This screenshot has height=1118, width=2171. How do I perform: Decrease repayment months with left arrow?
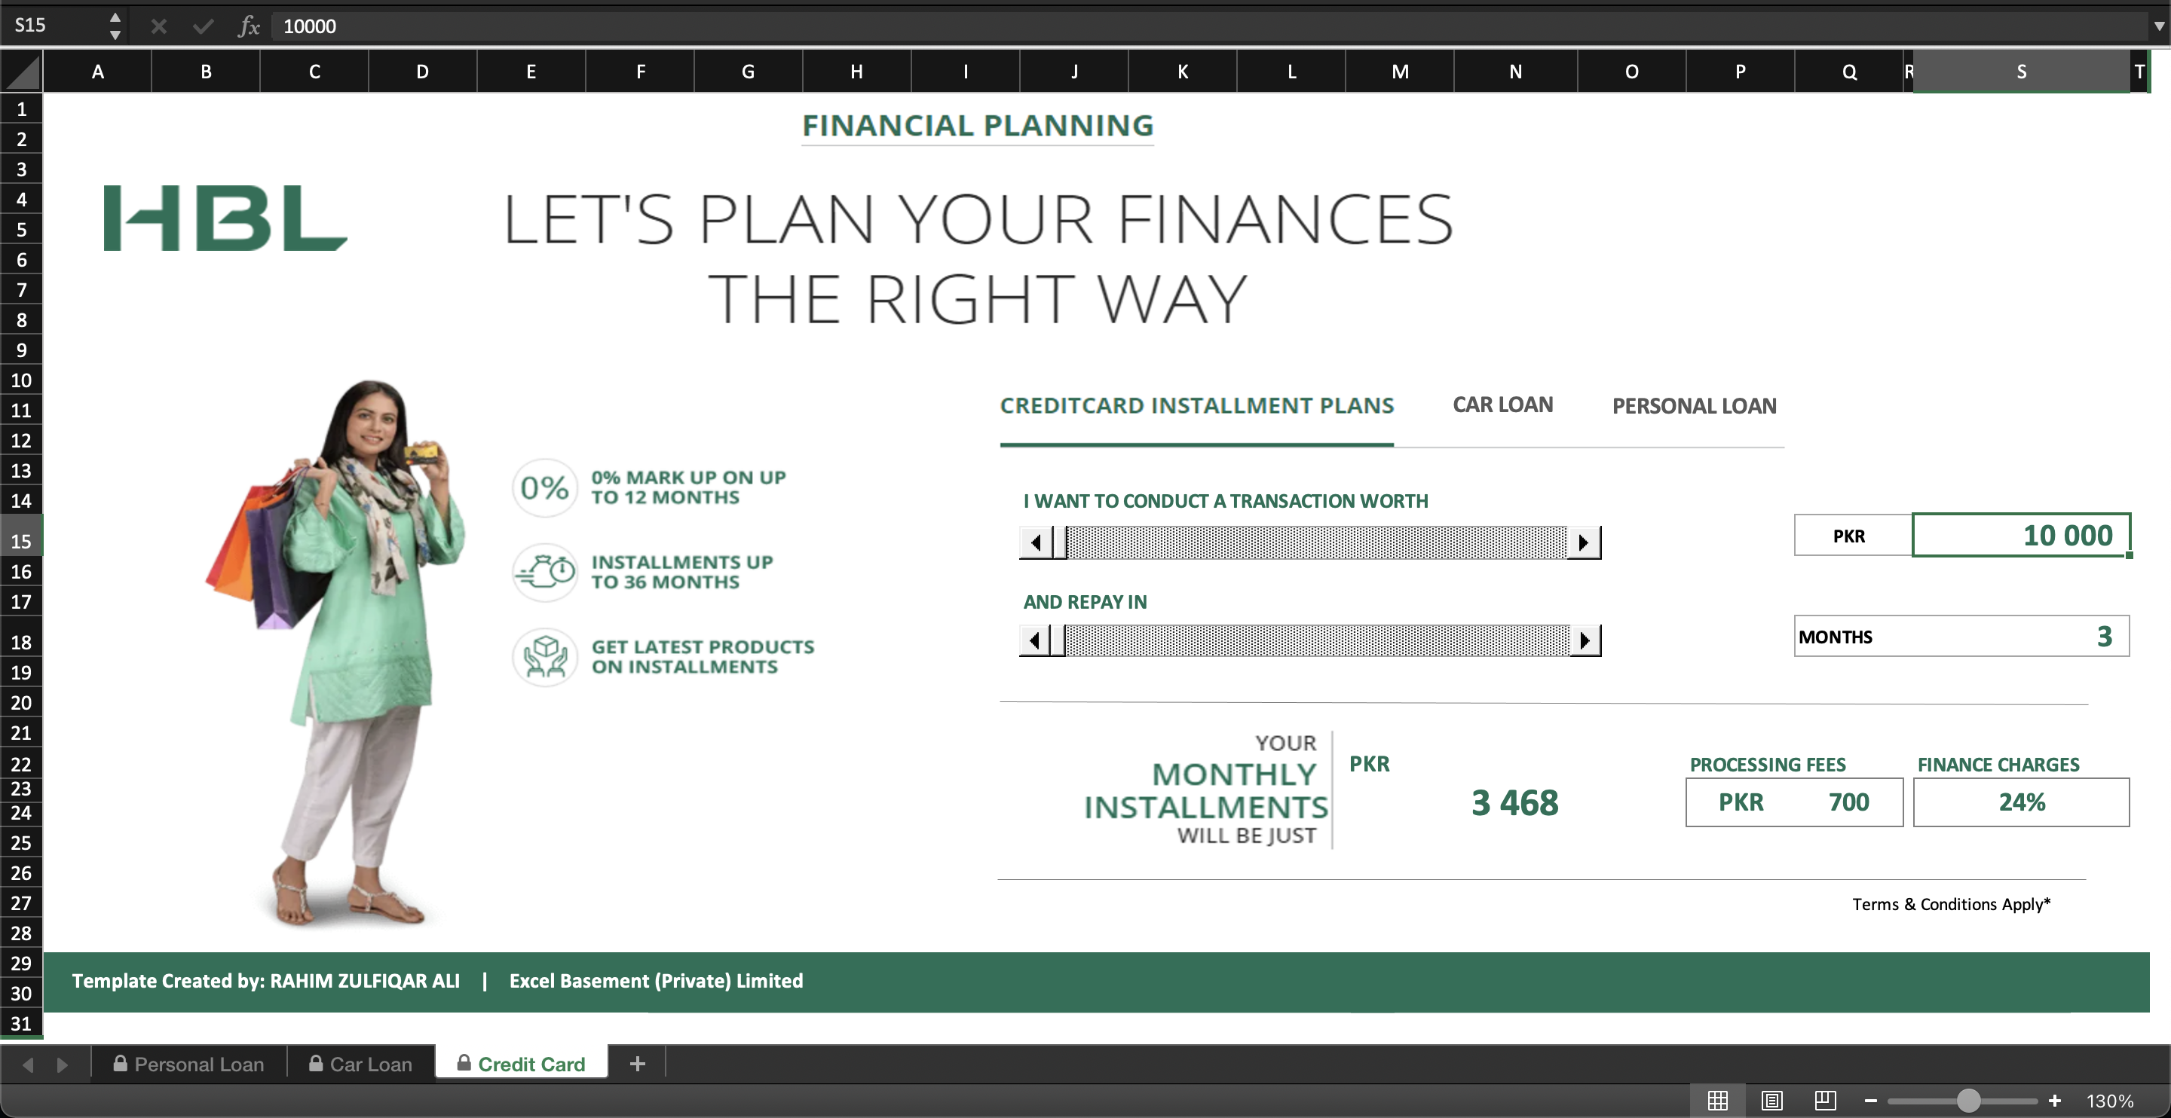click(x=1034, y=640)
